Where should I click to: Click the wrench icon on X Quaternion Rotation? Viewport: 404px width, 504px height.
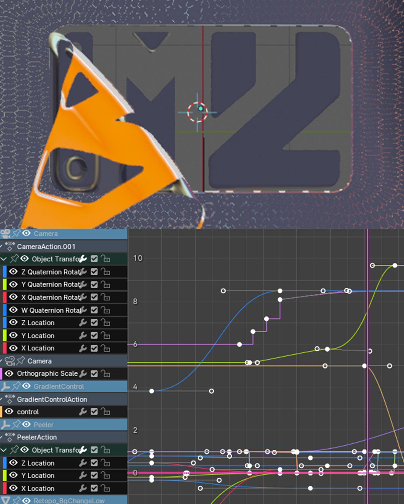tap(83, 297)
